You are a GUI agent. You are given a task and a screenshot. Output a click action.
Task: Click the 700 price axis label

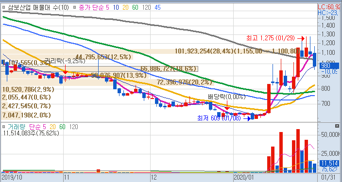(x=325, y=103)
